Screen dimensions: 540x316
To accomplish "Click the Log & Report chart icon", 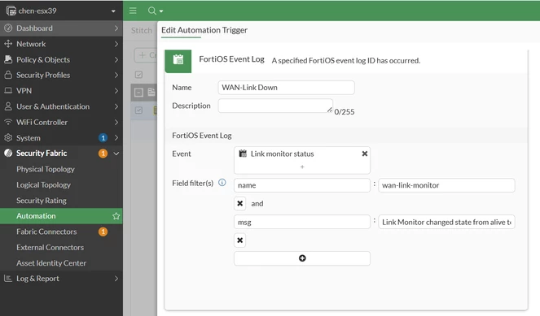I will [8, 278].
